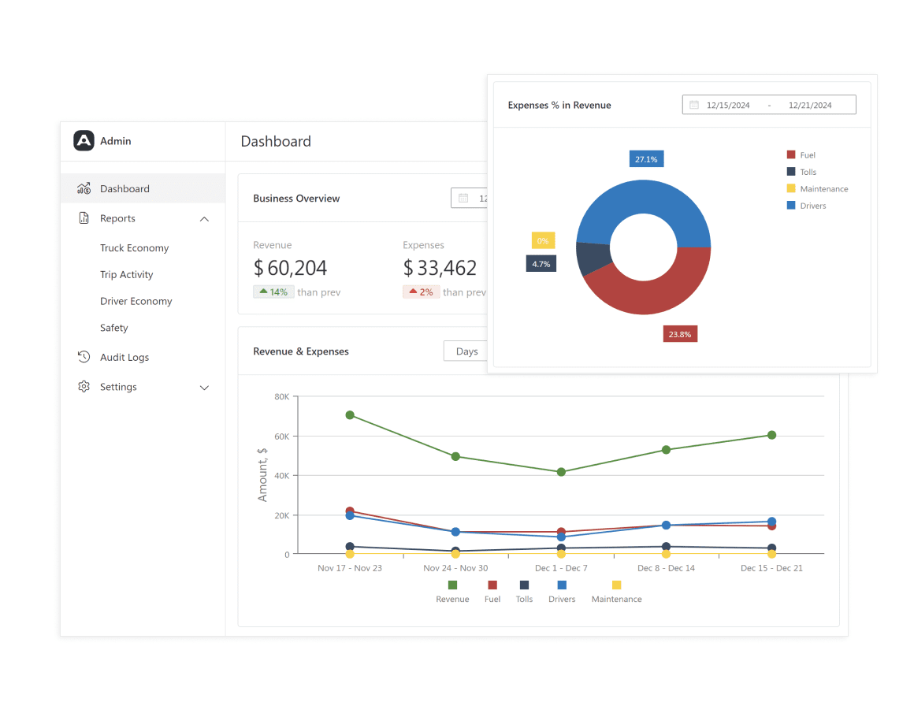This screenshot has height=717, width=914.
Task: Click the red 2% change badge
Action: [x=421, y=292]
